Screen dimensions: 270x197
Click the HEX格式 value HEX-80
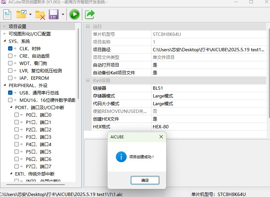coord(209,127)
